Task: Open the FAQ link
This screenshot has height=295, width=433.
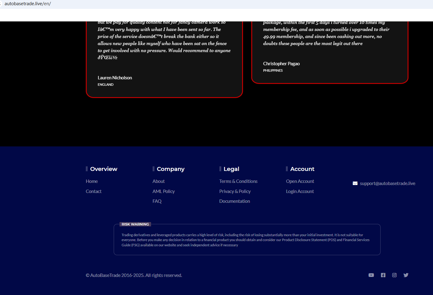Action: click(x=157, y=201)
